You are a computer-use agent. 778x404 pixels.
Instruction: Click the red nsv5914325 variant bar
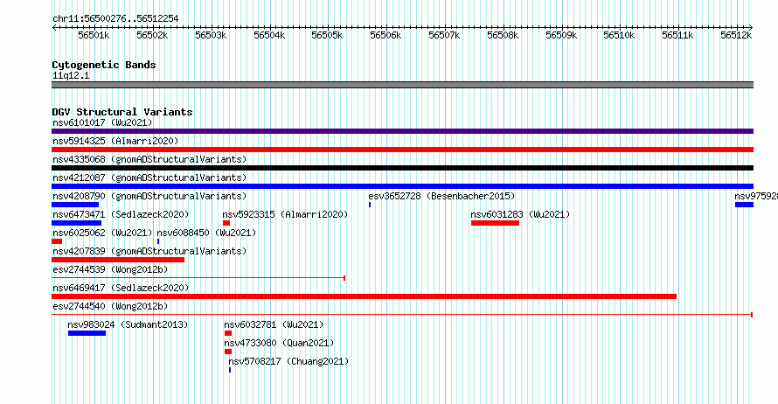point(402,150)
